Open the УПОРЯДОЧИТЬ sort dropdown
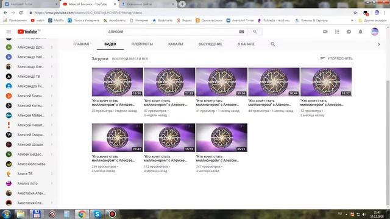This screenshot has height=219, width=390. (x=336, y=58)
